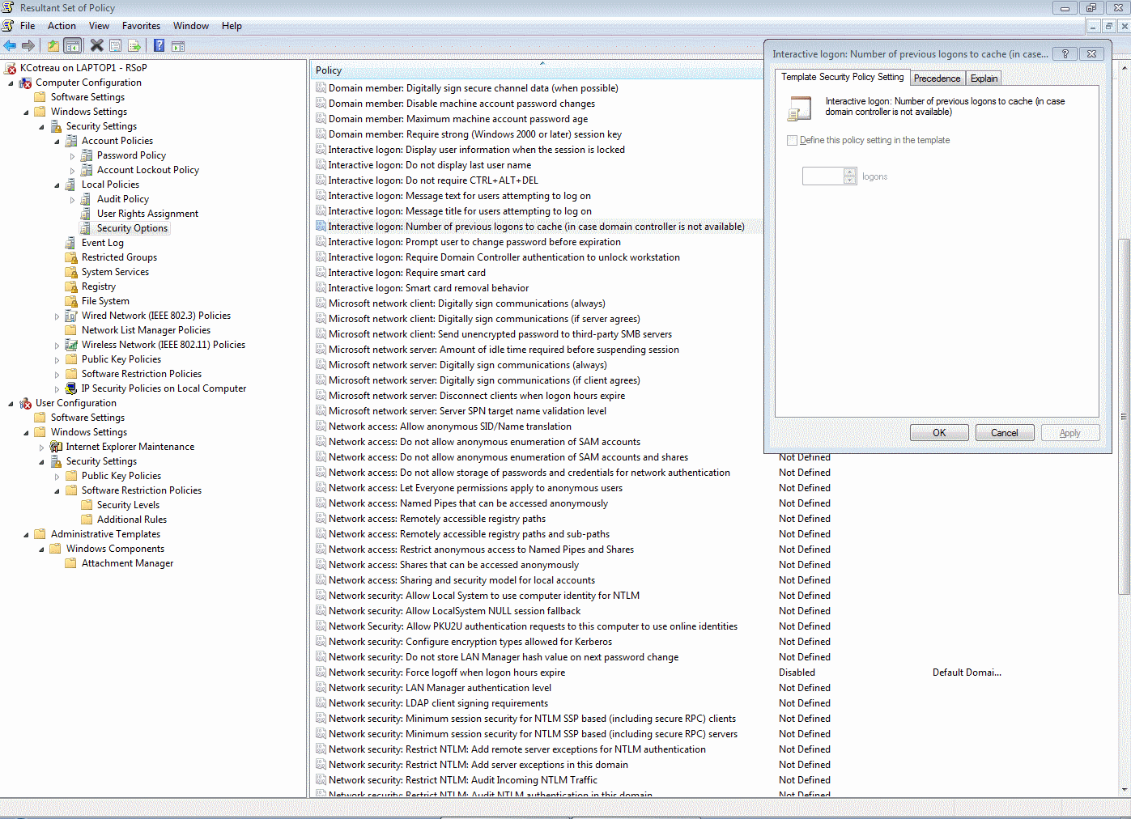Collapse the Administrative Templates node
Screen dimensions: 1131x819
[26, 534]
